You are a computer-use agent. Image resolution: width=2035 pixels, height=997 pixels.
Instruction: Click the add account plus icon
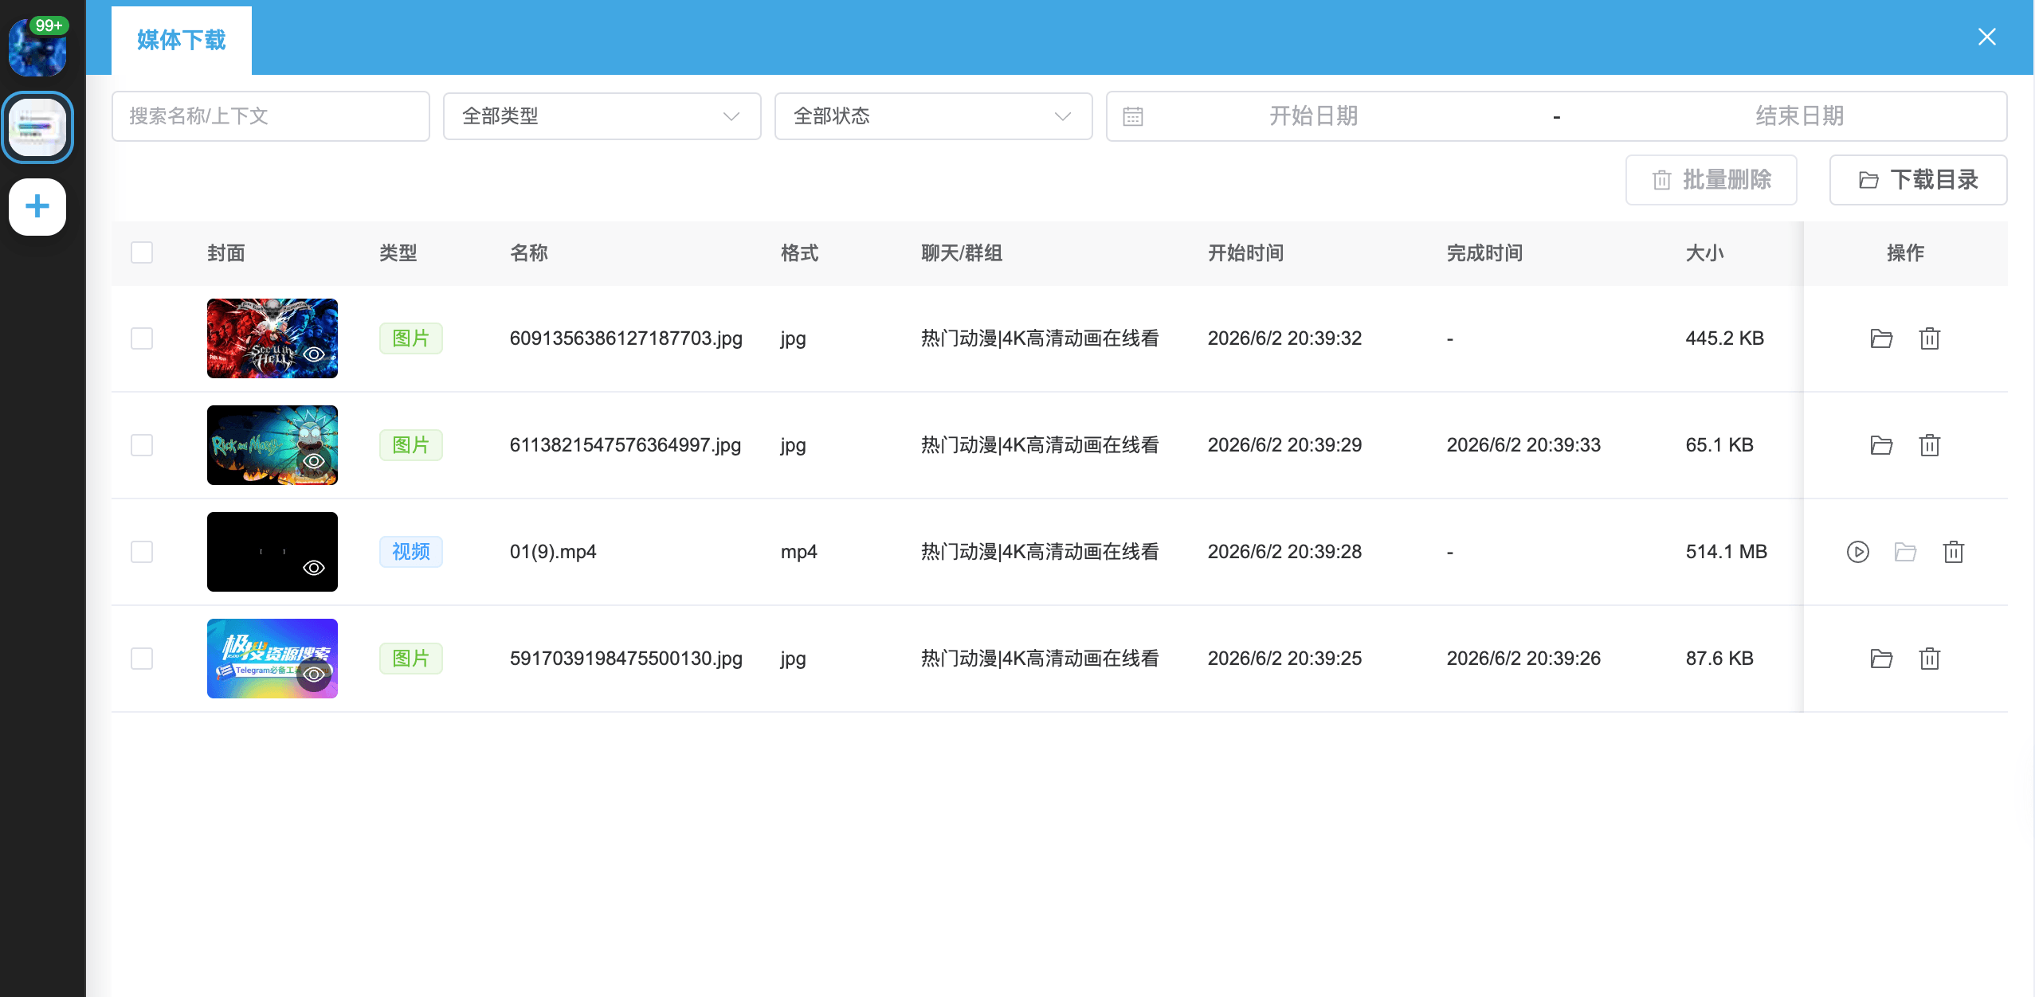click(x=37, y=207)
